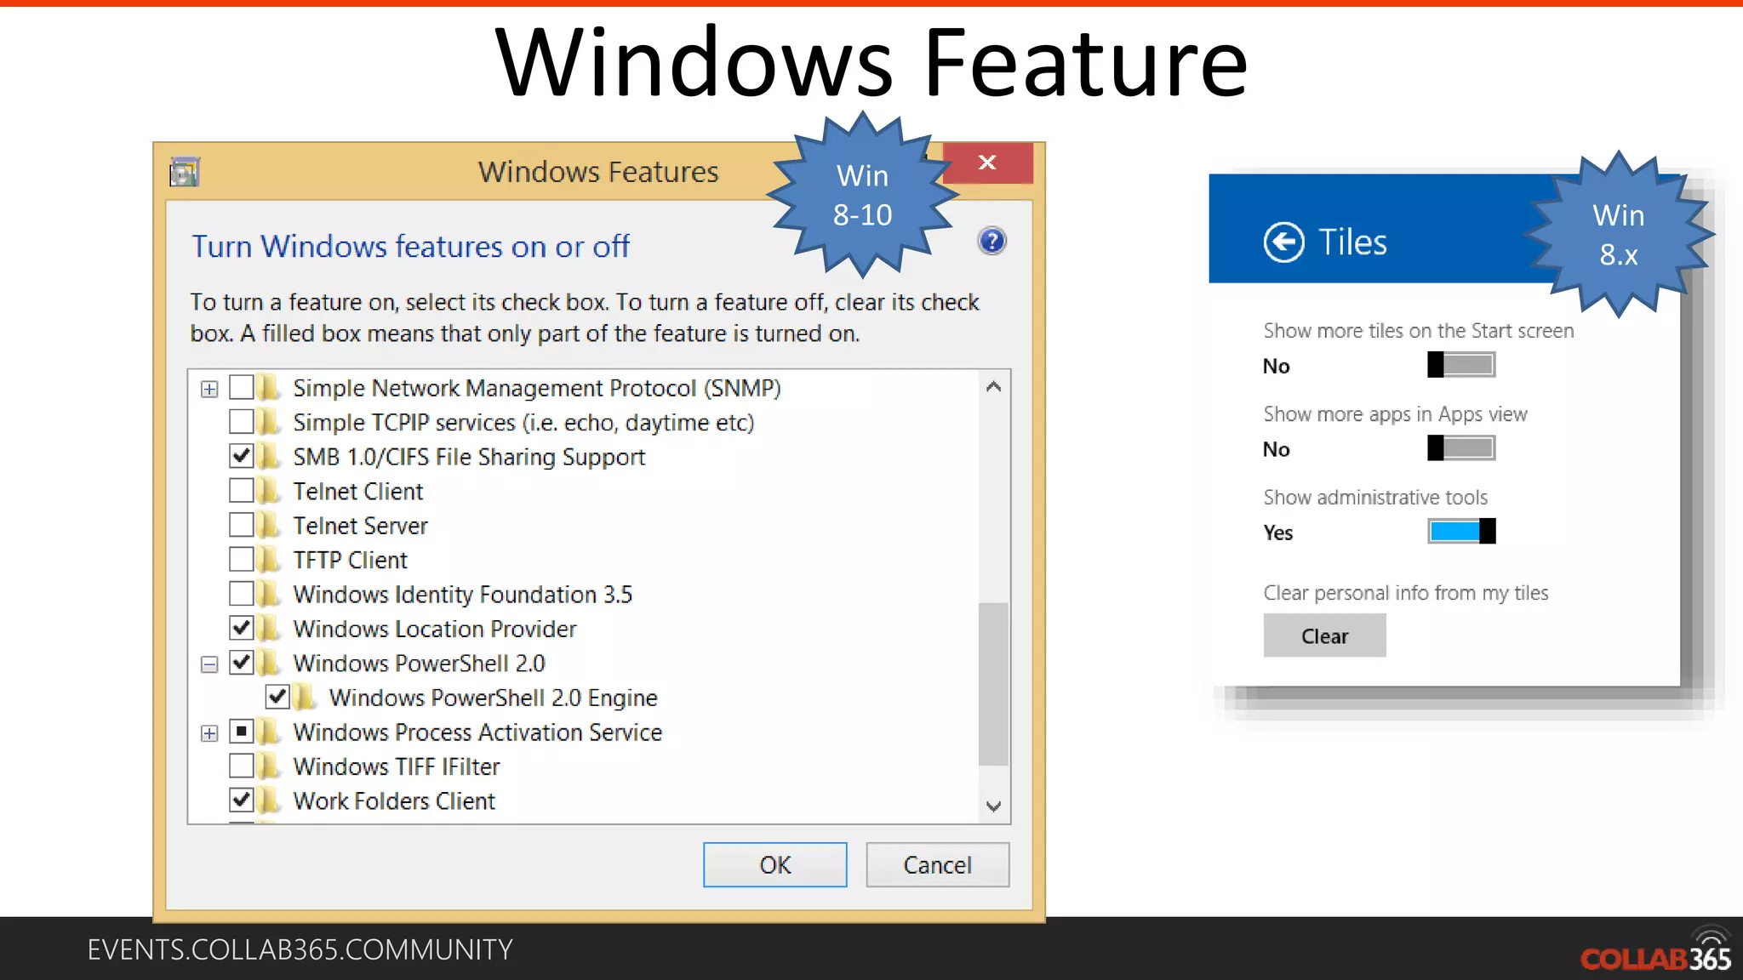Click Cancel in Windows Features dialog
The height and width of the screenshot is (980, 1743).
click(x=938, y=865)
